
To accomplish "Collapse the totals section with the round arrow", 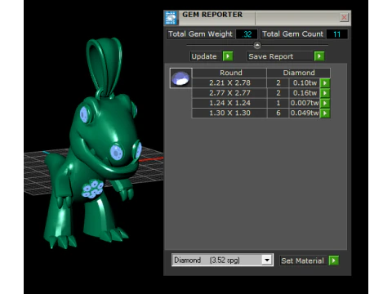I will point(257,45).
